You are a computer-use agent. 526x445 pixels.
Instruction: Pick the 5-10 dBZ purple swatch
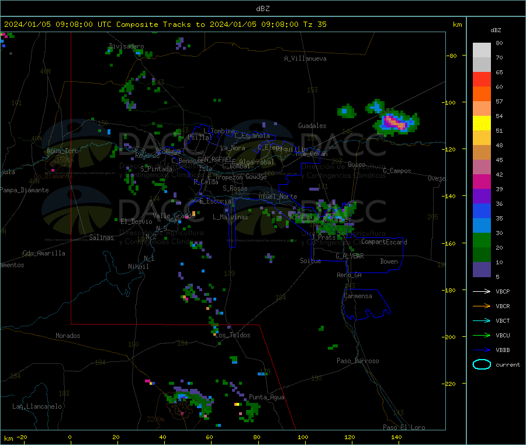click(482, 270)
